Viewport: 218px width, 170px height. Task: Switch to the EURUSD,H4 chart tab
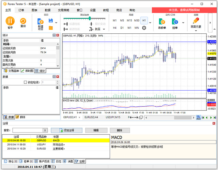pos(92,117)
